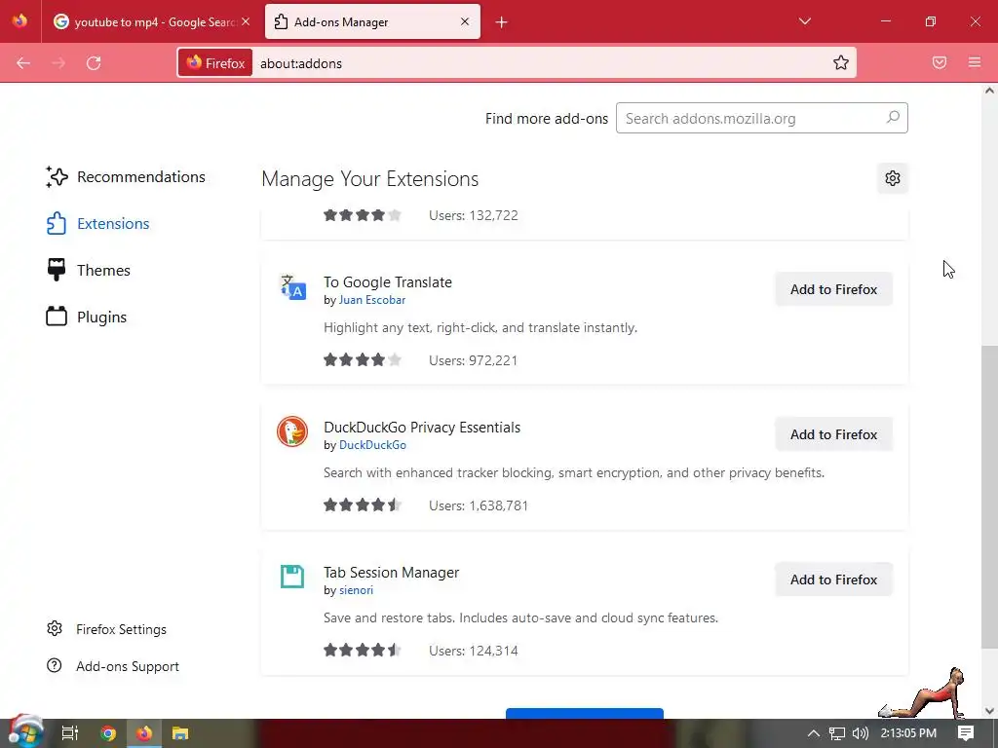Click the DuckDuckGo Privacy Essentials title

[x=422, y=428]
